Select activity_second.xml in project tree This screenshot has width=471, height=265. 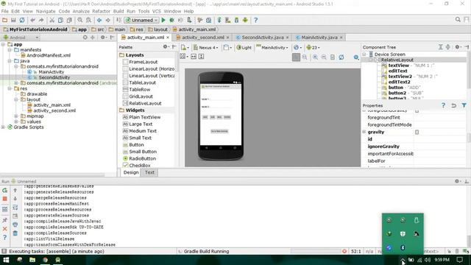tap(54, 110)
